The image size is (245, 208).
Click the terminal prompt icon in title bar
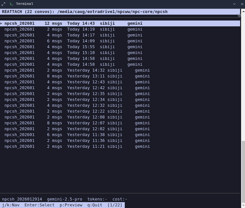(x=11, y=4)
